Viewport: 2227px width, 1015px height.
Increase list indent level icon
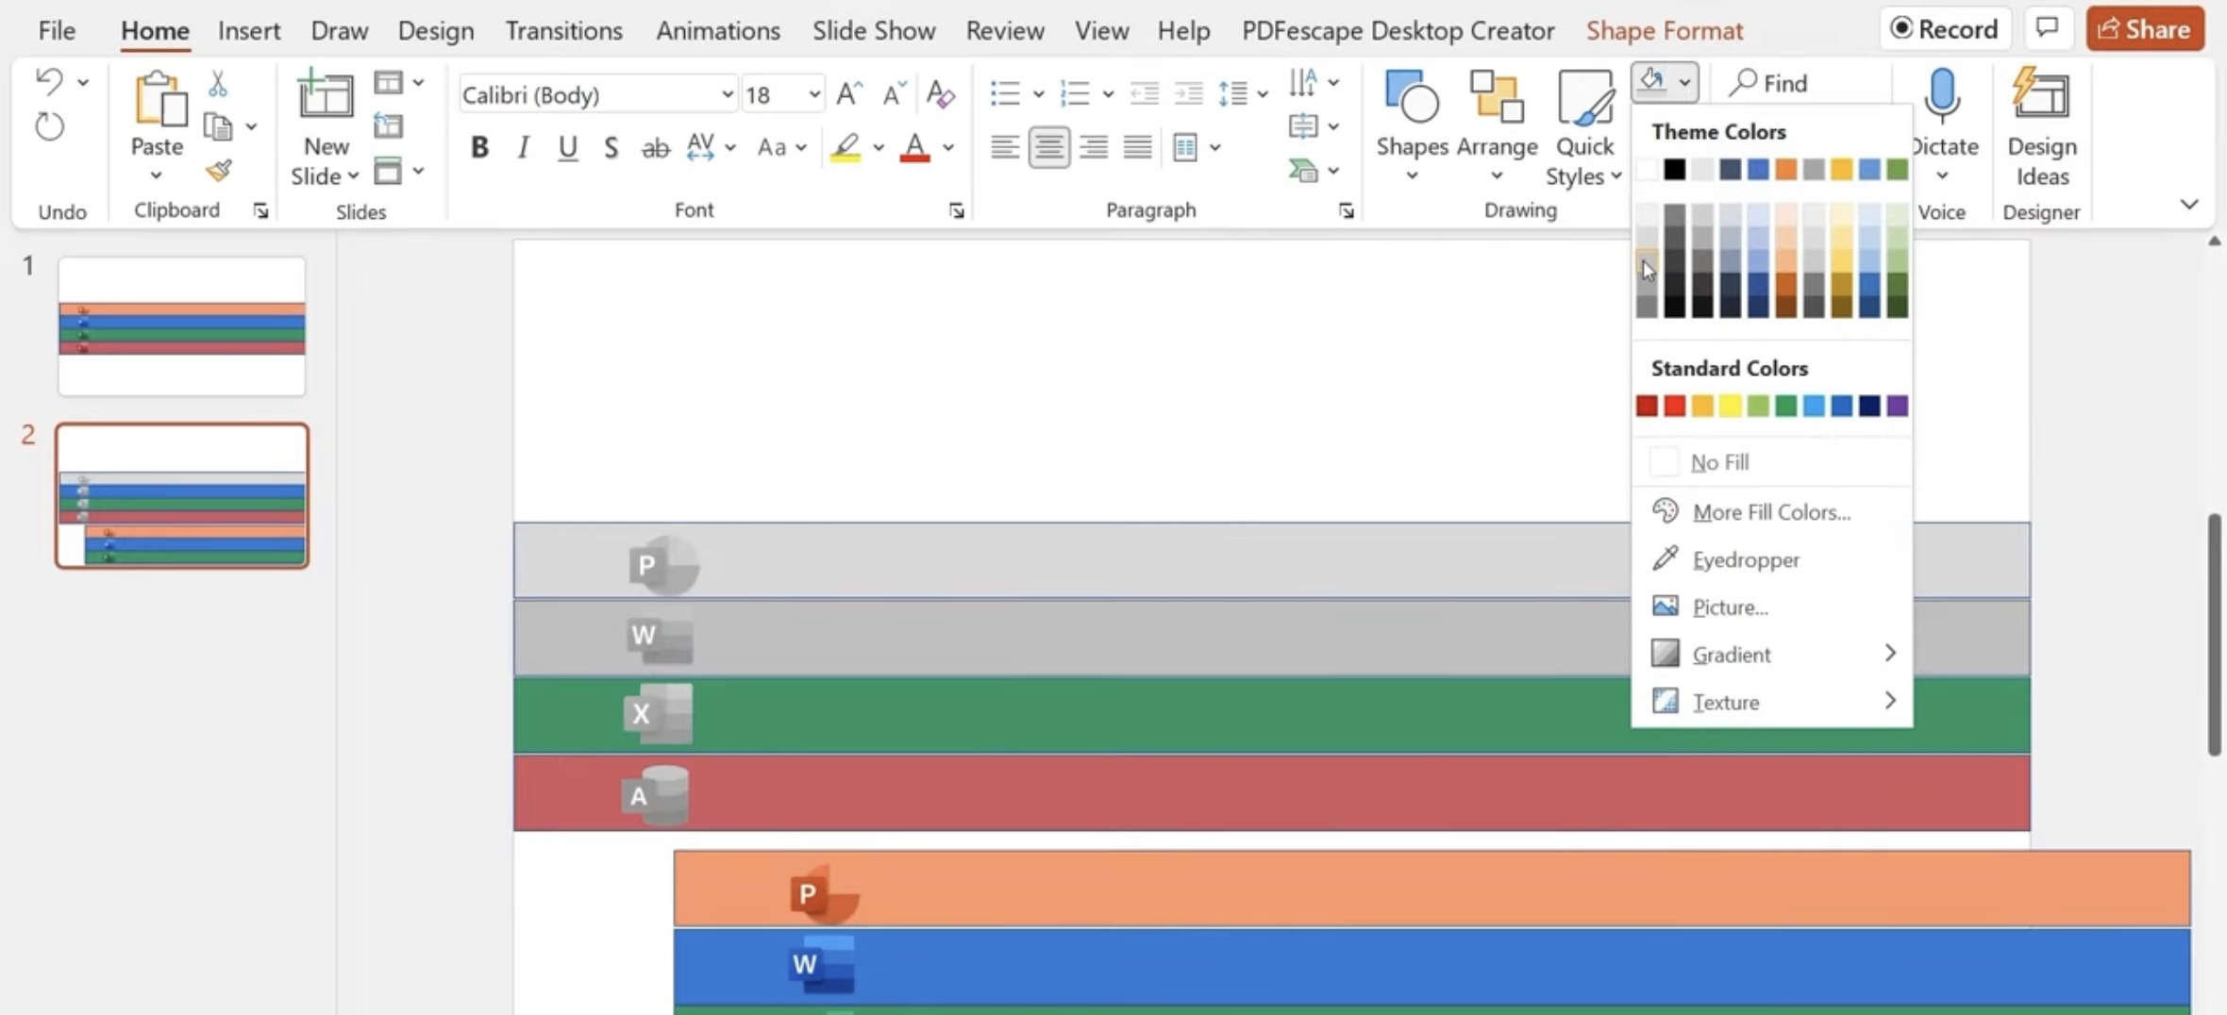pyautogui.click(x=1188, y=93)
